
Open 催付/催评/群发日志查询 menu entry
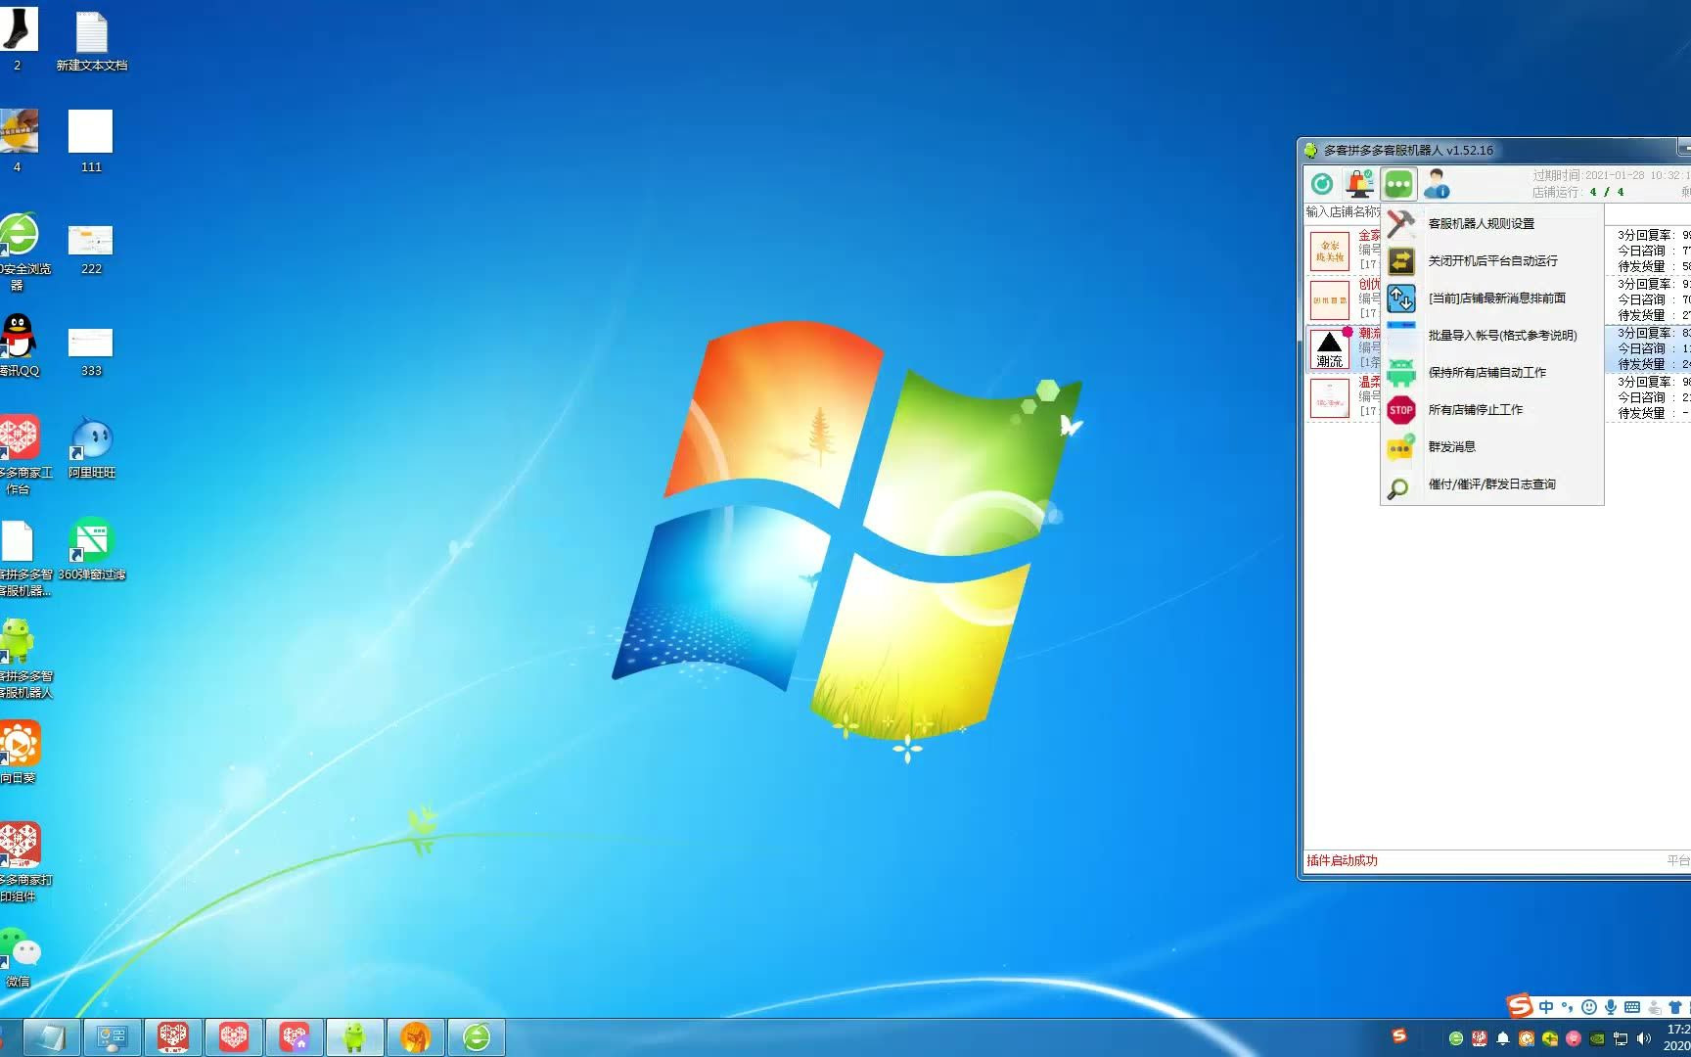[x=1491, y=484]
